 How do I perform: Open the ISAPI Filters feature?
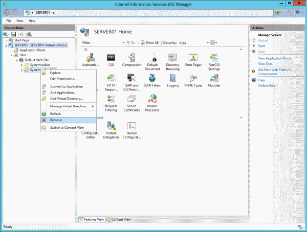(x=152, y=81)
